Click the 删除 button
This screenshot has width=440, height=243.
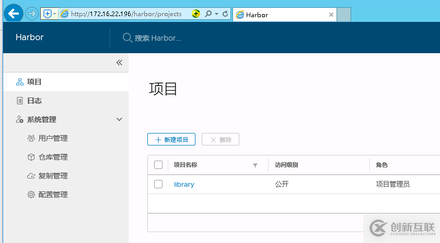tap(221, 139)
